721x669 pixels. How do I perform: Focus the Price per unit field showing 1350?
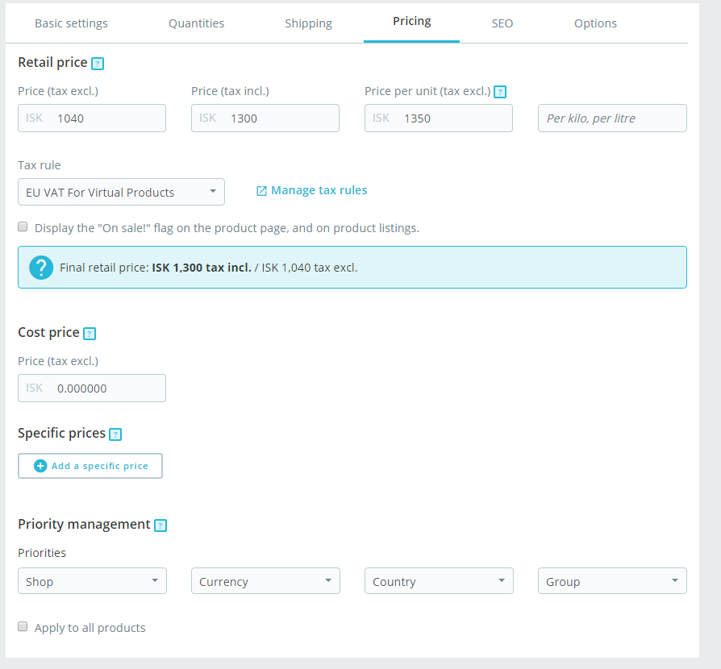pyautogui.click(x=439, y=118)
